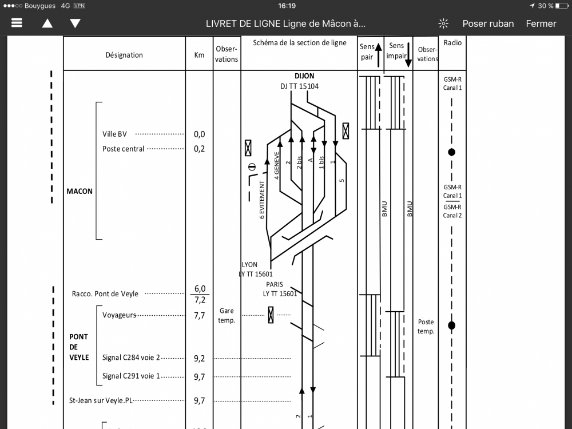Viewport: 572px width, 429px height.
Task: Tap the Sens pair upward arrow
Action: tap(378, 55)
